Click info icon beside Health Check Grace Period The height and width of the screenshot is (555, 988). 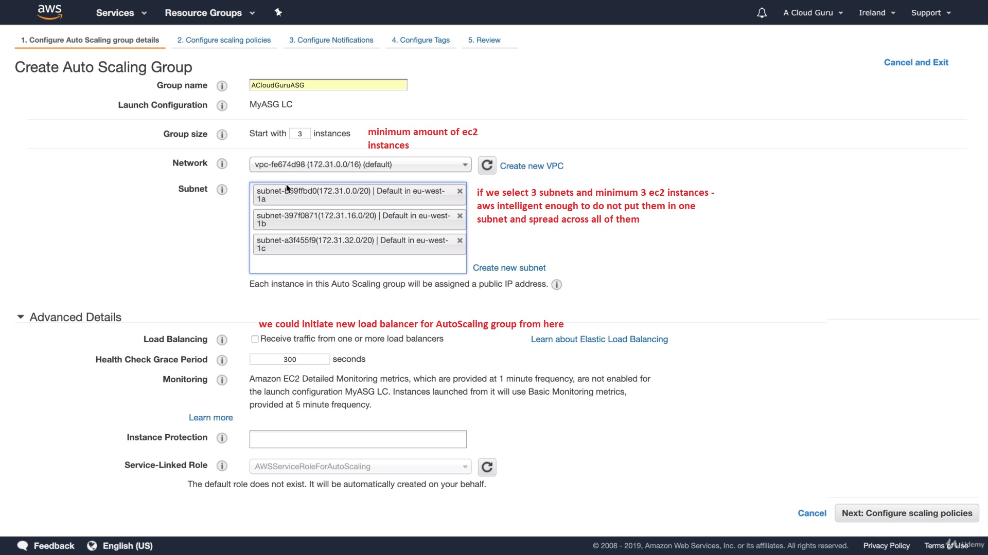[222, 360]
